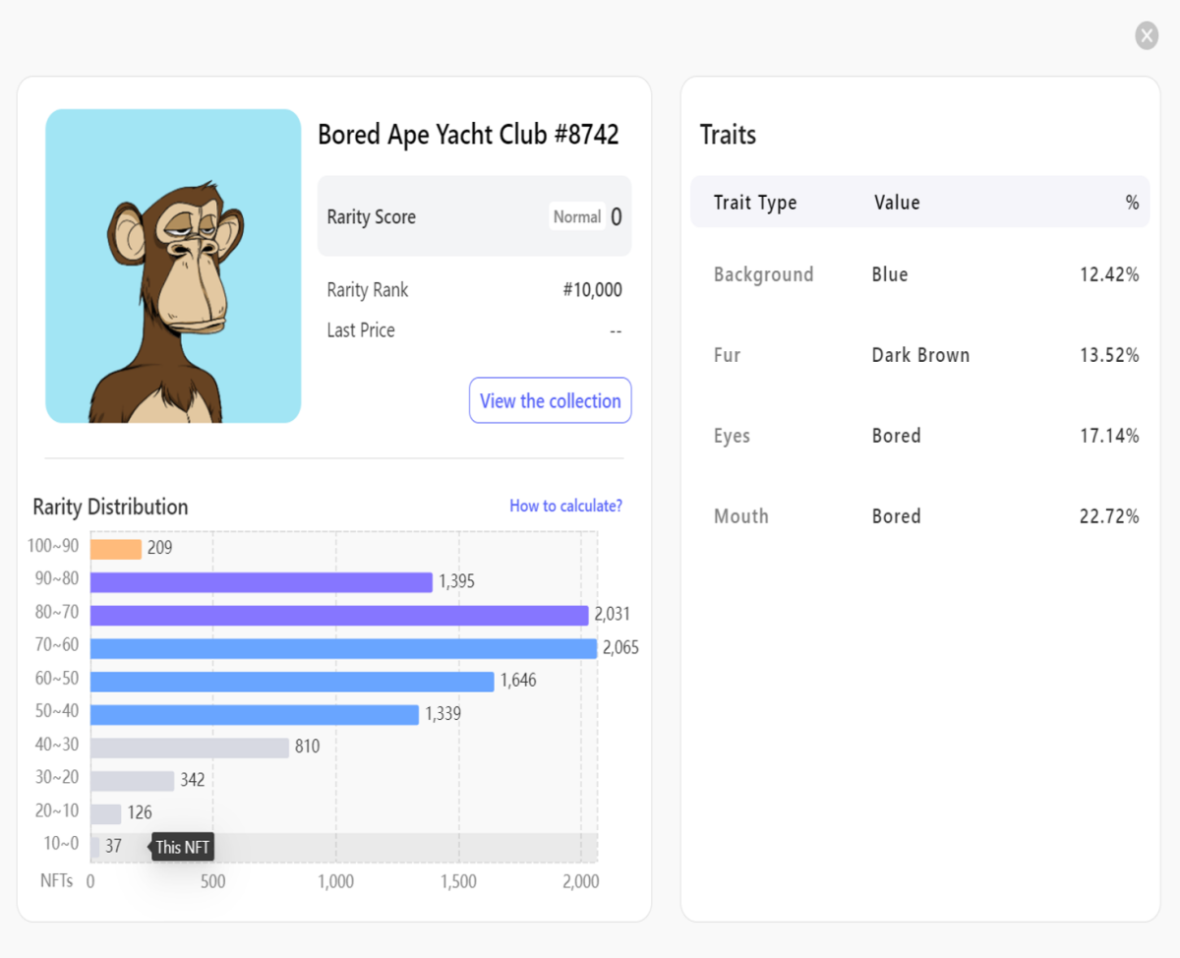This screenshot has height=958, width=1180.
Task: Click the 10~0 axis label
Action: 61,843
